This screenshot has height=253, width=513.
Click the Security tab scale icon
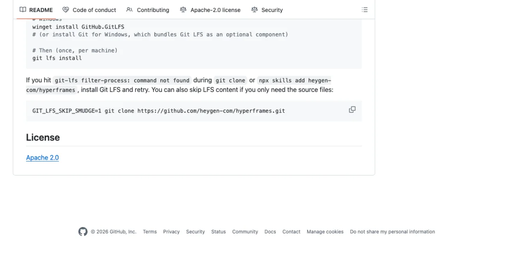(254, 10)
